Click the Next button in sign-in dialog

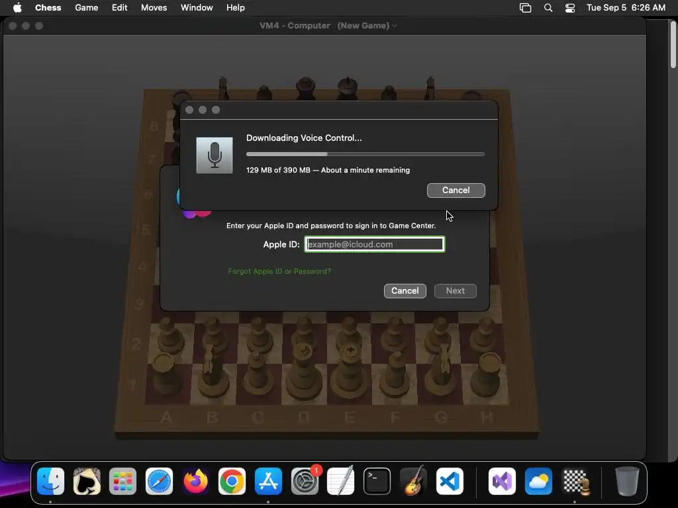pos(456,291)
